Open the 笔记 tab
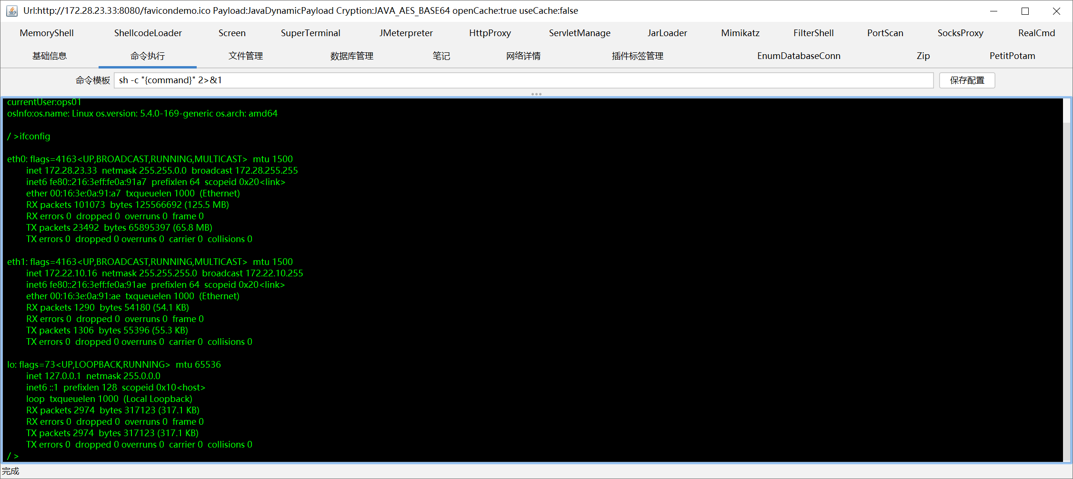Viewport: 1073px width, 479px height. 441,56
